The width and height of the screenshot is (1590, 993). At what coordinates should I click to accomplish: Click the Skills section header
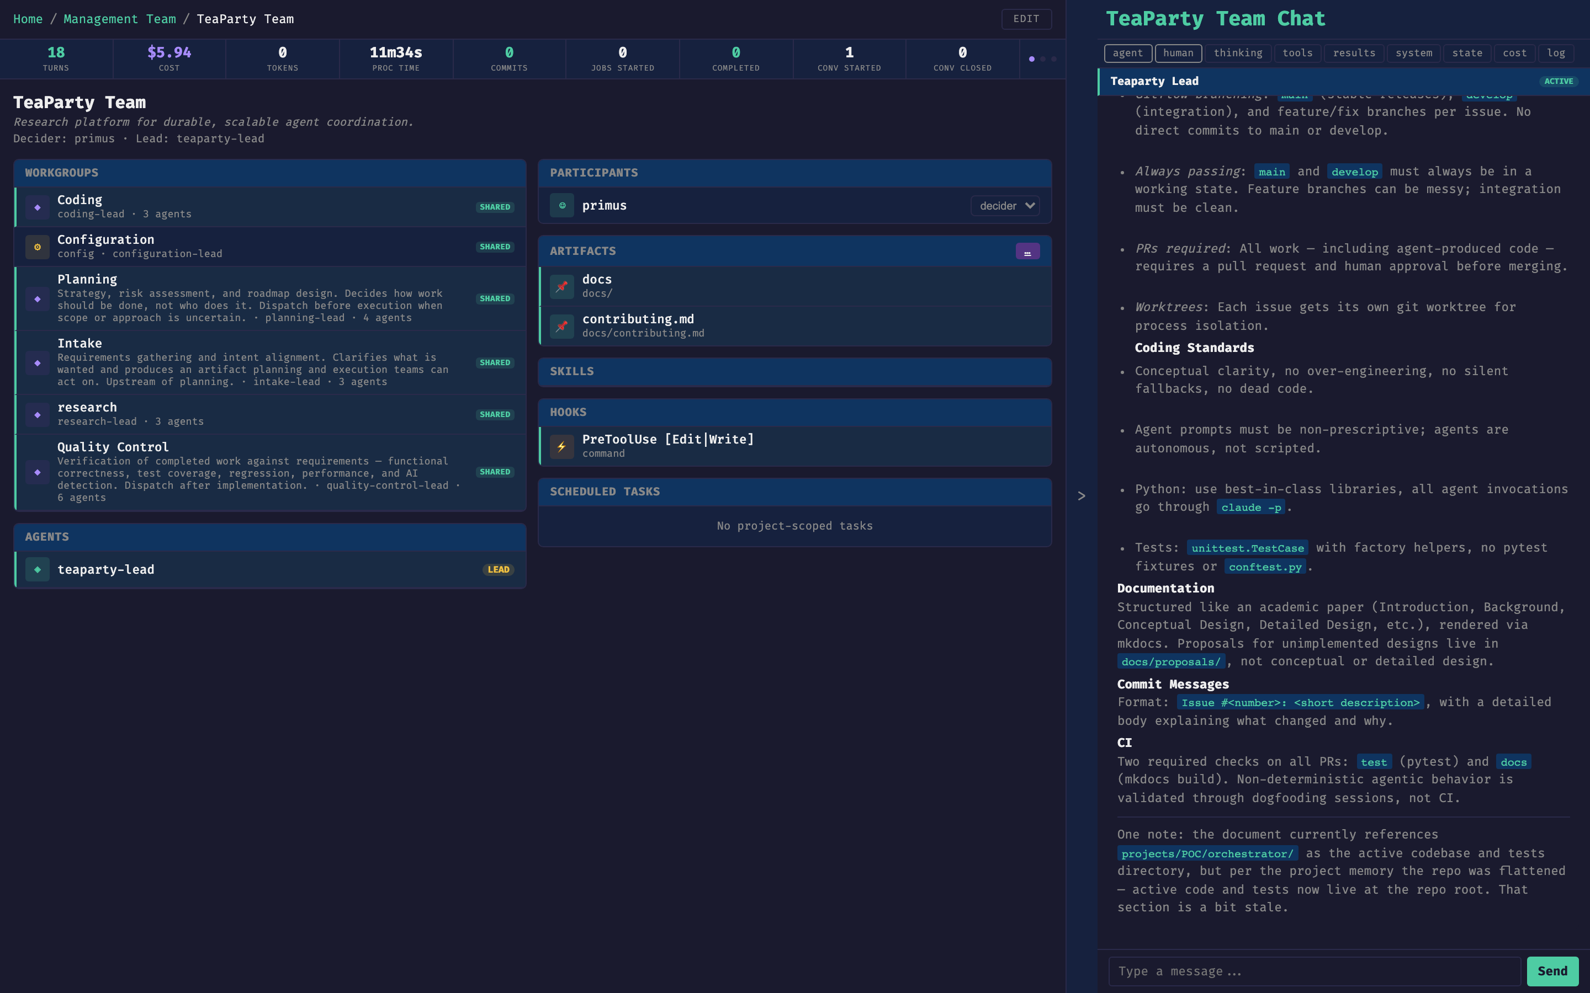(795, 372)
